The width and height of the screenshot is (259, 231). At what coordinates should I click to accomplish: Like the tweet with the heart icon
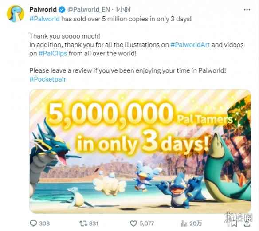(x=133, y=223)
